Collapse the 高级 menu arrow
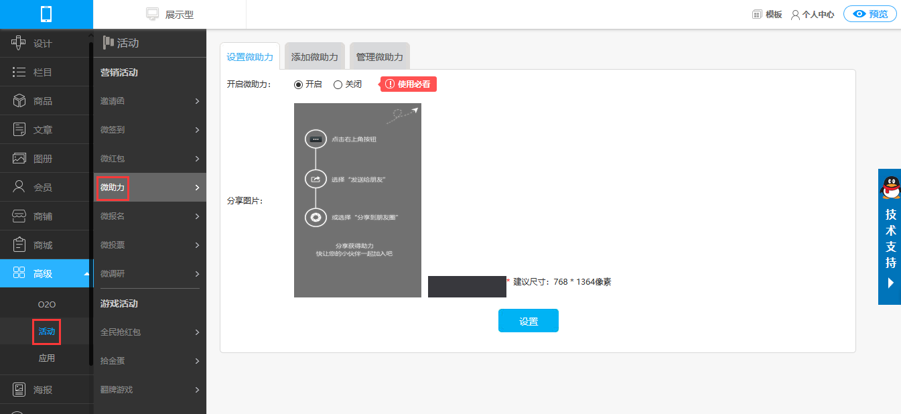 coord(86,273)
